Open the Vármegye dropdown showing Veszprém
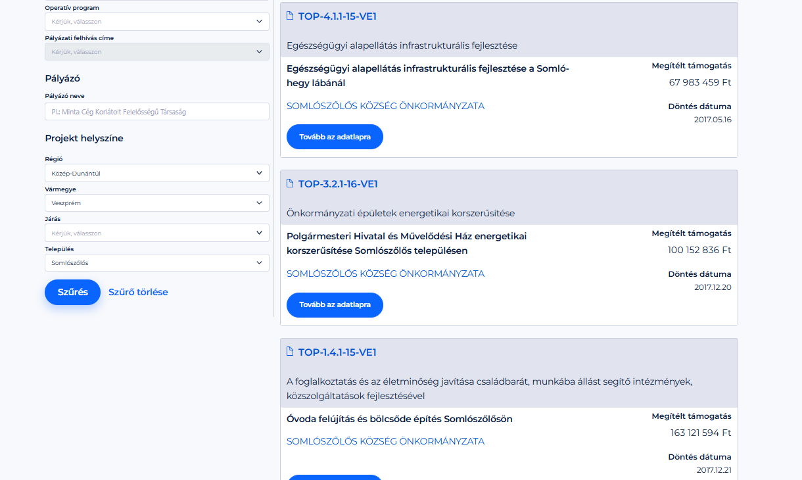The image size is (802, 480). (156, 203)
